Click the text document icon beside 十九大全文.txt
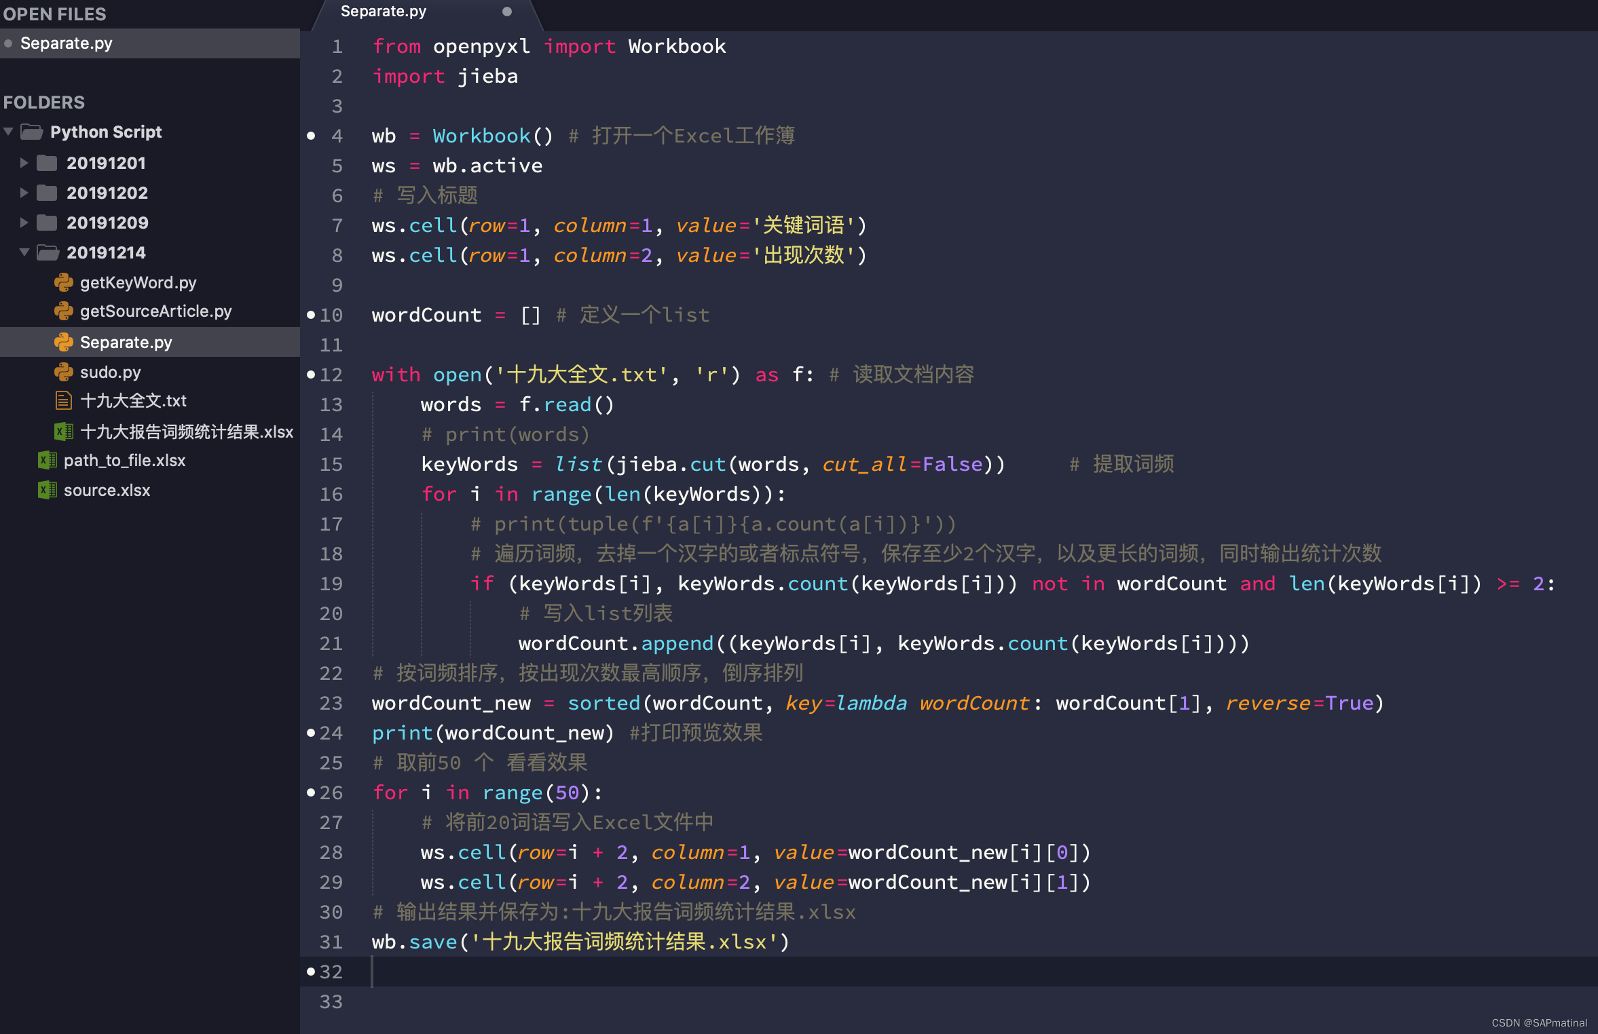This screenshot has width=1598, height=1034. [63, 400]
